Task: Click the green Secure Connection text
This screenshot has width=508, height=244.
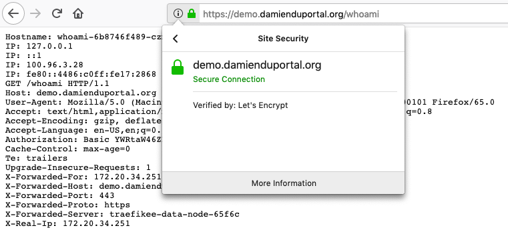Action: pos(229,79)
